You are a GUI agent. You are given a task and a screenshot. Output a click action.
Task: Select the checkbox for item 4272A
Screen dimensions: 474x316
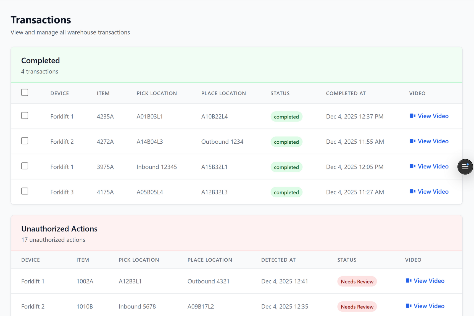pos(25,141)
